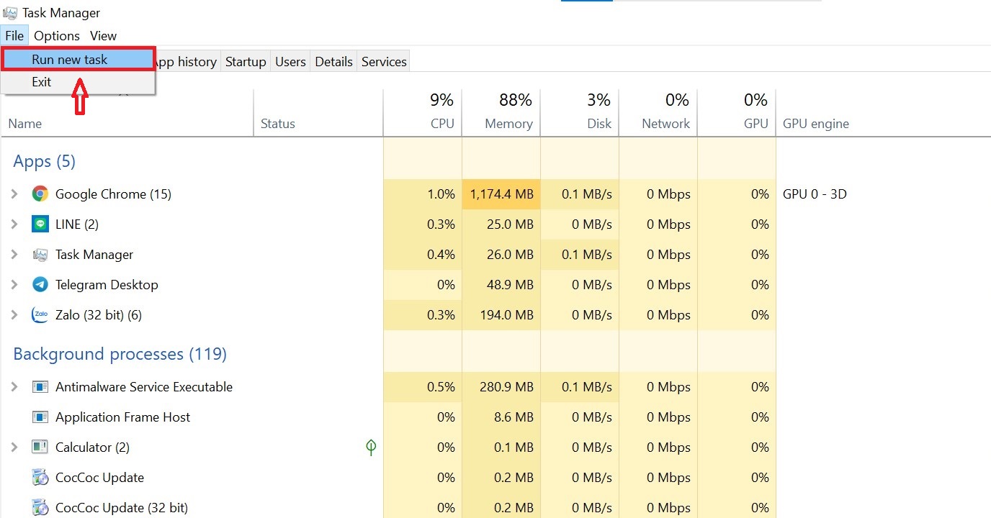The height and width of the screenshot is (518, 991).
Task: Click the Zalo app icon
Action: [x=40, y=314]
